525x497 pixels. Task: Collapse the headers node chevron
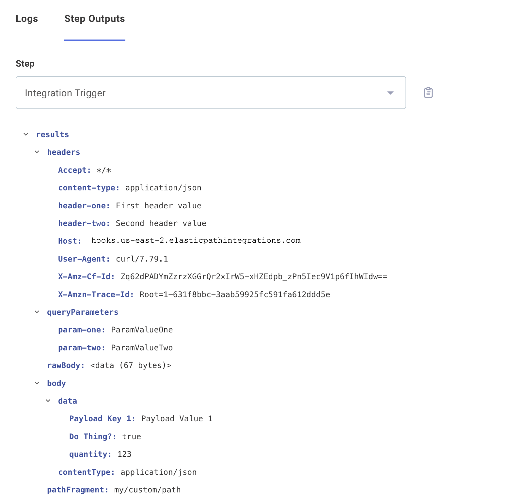point(37,152)
